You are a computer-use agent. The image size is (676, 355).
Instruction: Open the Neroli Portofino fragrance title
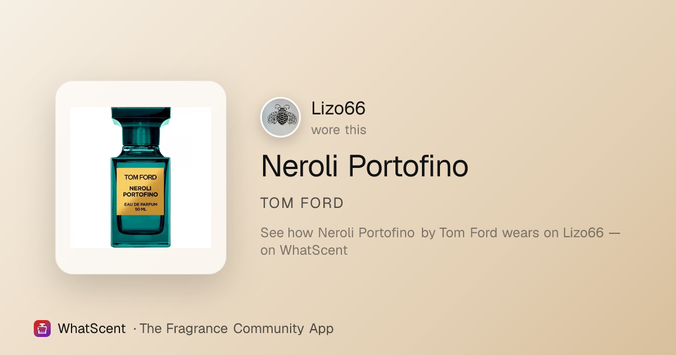tap(364, 166)
